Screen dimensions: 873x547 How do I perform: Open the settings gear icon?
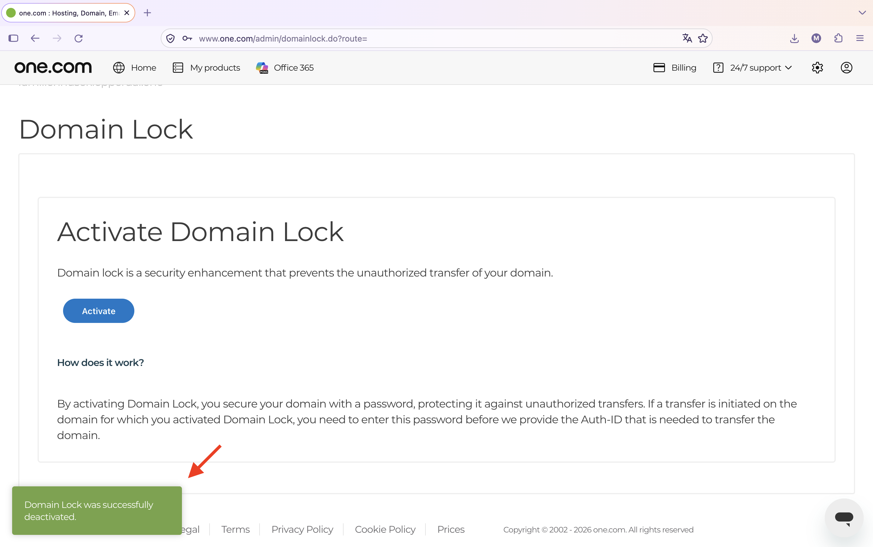coord(817,68)
